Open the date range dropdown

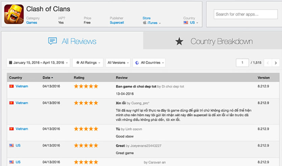38,63
